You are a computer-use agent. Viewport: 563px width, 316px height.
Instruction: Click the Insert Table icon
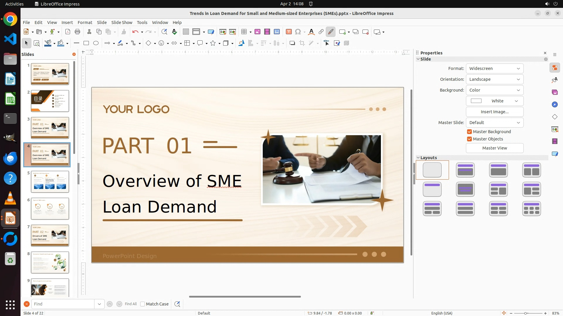pyautogui.click(x=244, y=32)
